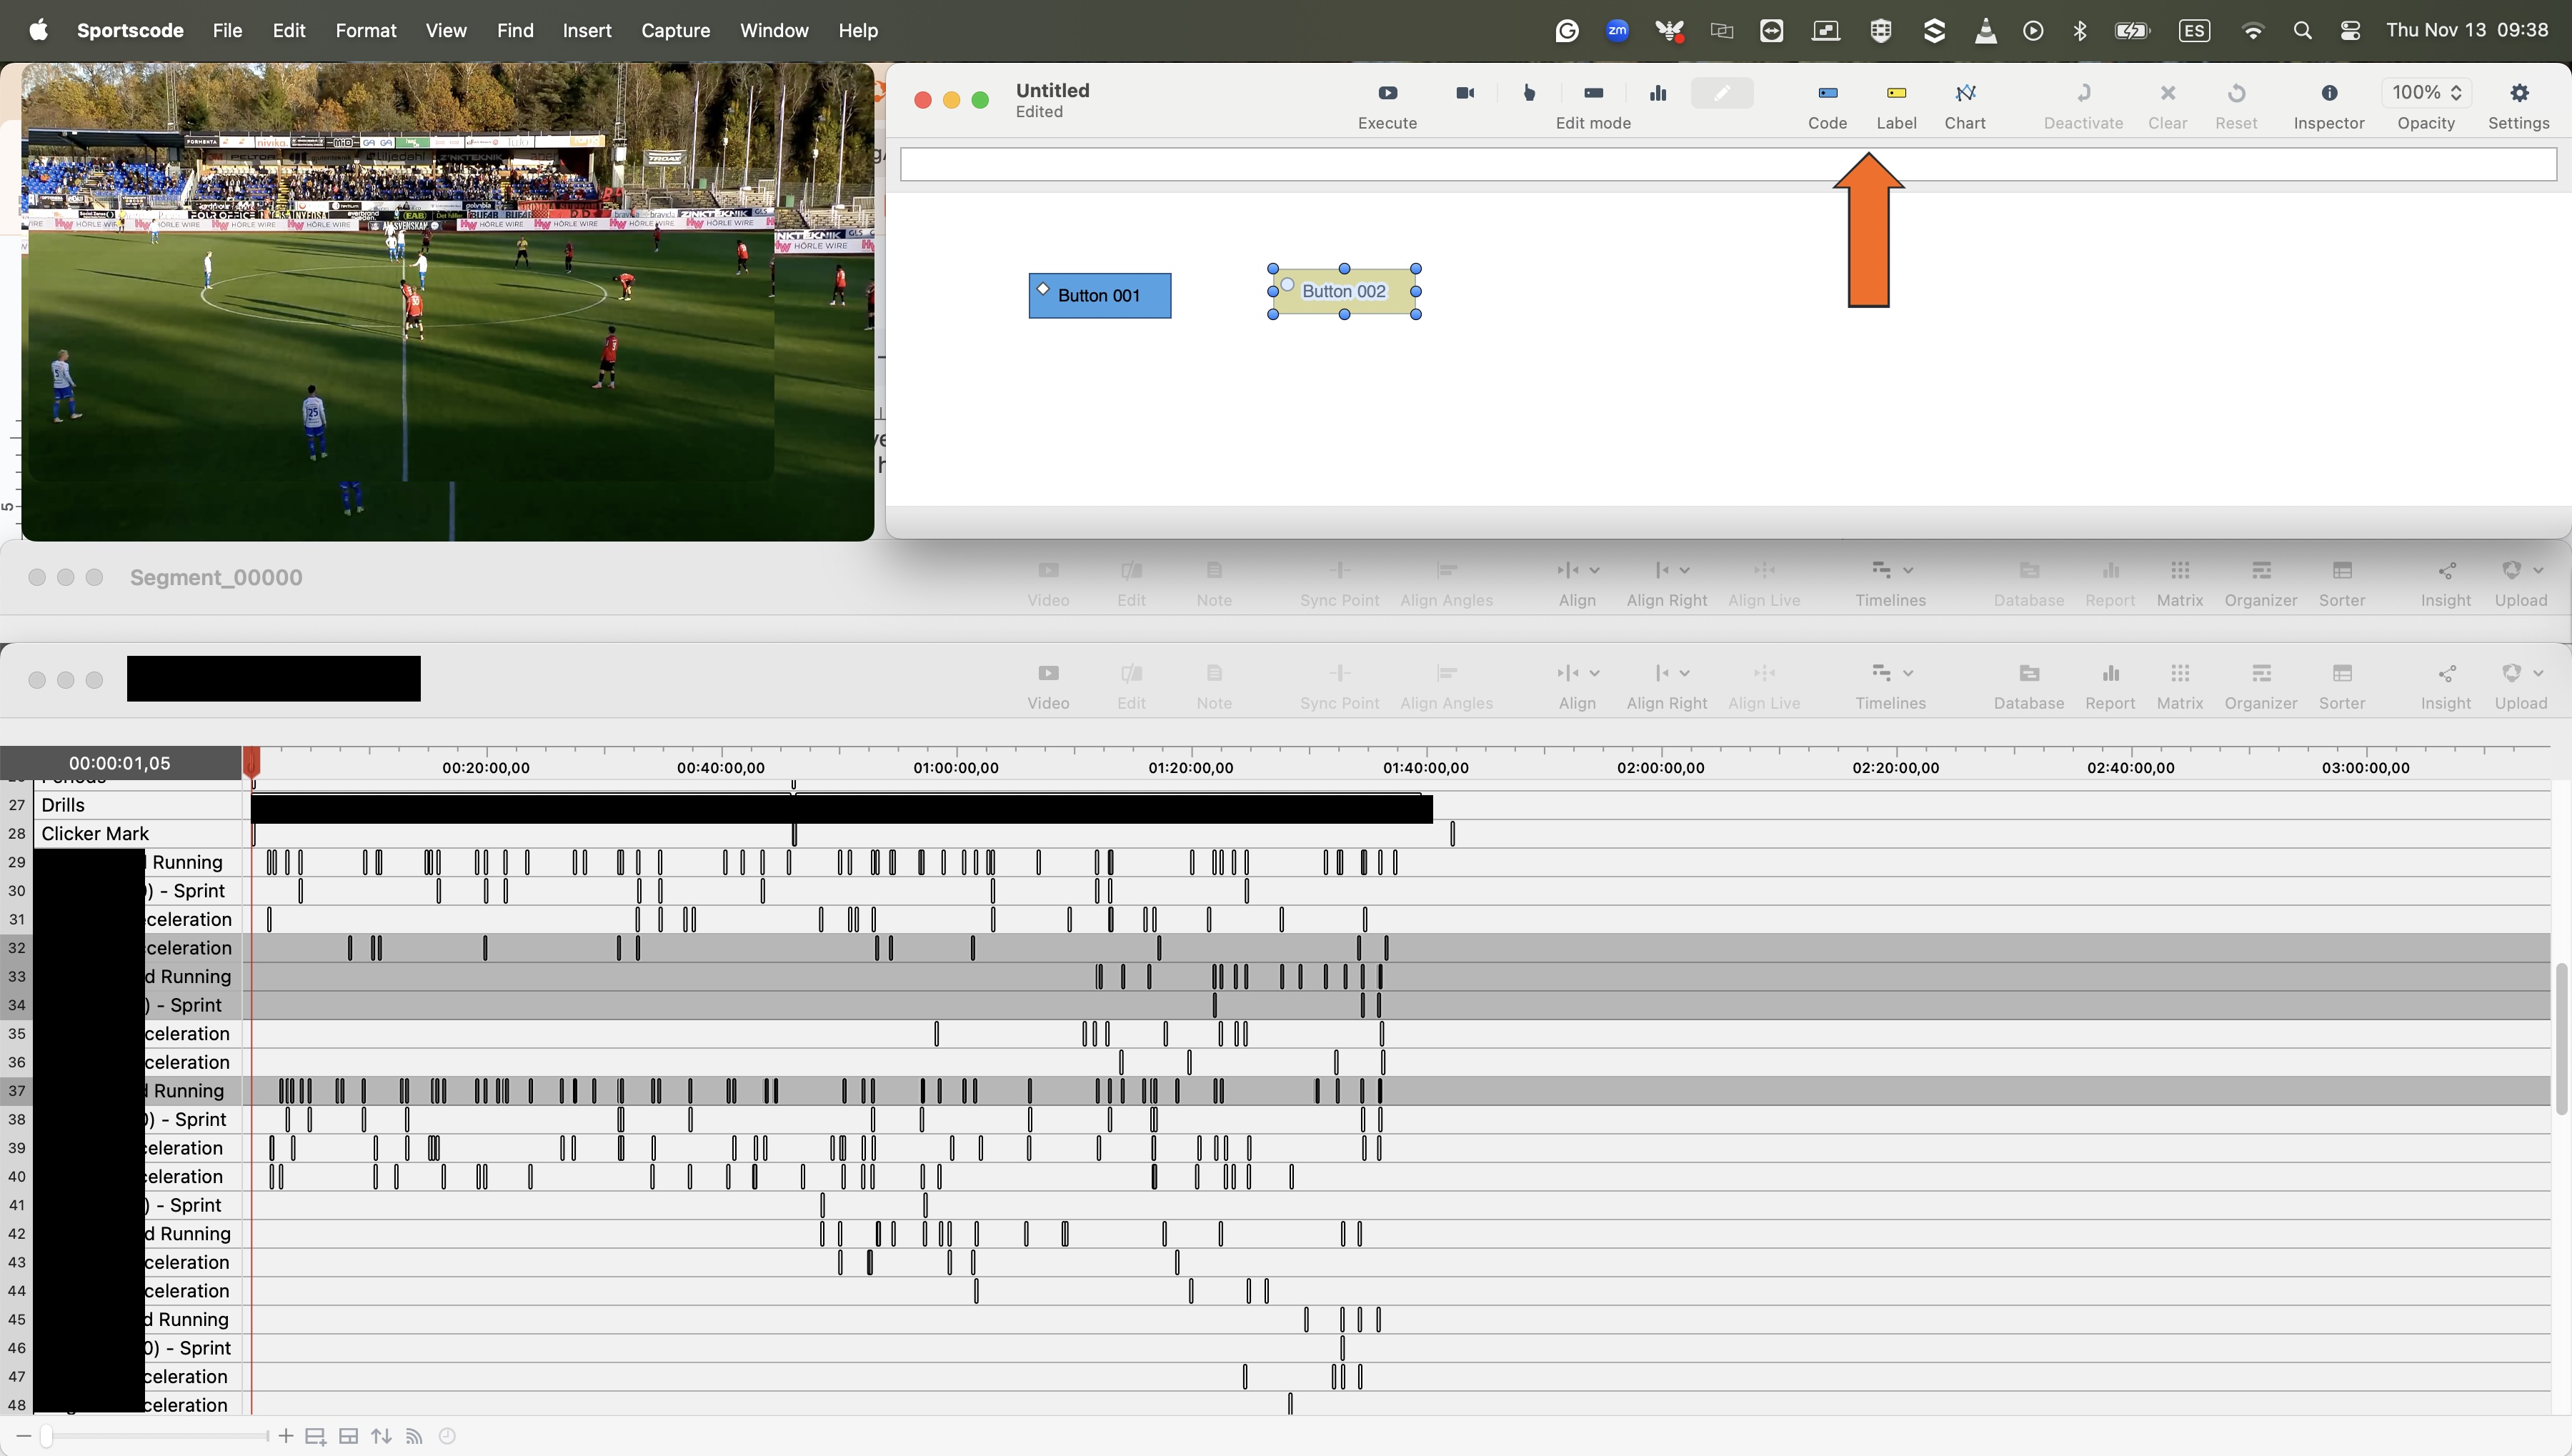The image size is (2572, 1456).
Task: Click Sorter icon in Segment_00000 window
Action: (2342, 570)
